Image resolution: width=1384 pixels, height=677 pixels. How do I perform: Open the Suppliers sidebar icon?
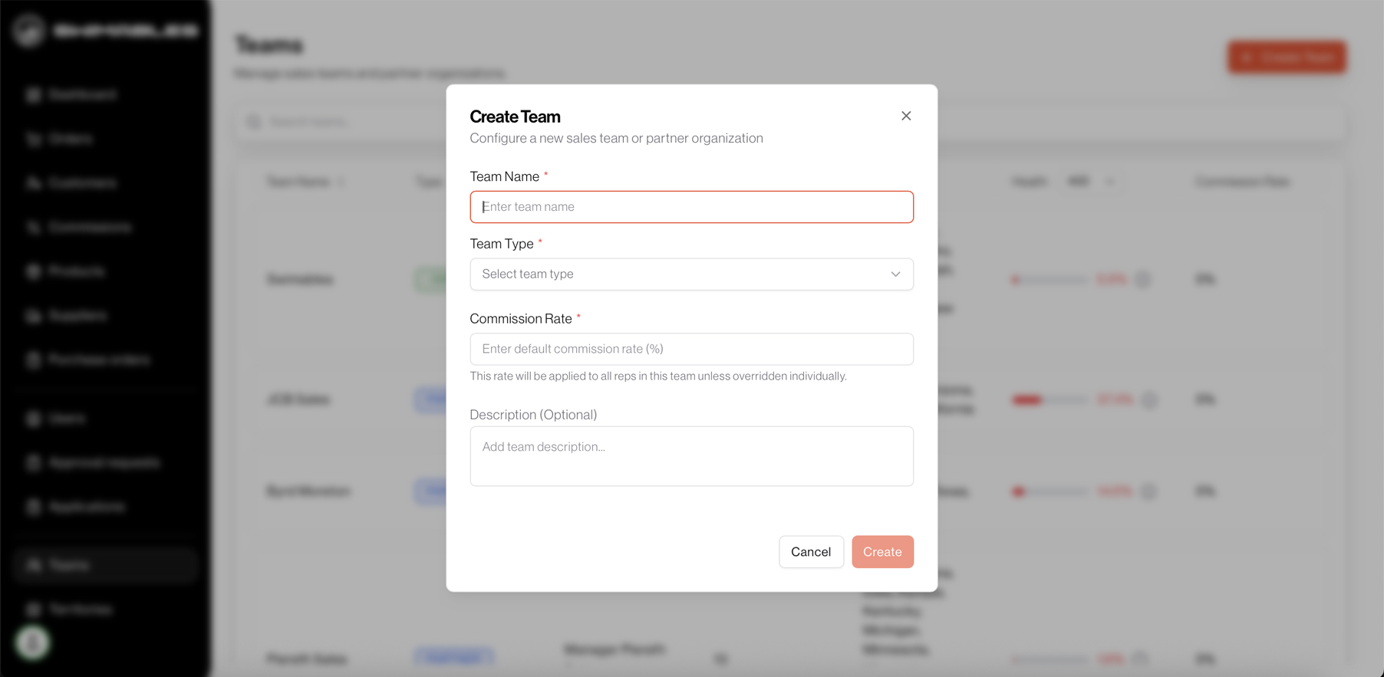[33, 316]
